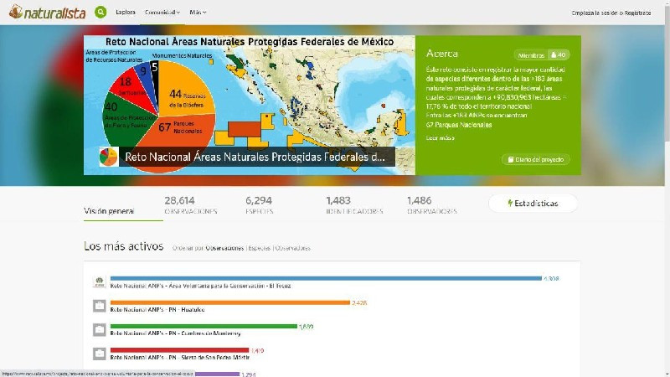Open the 1,486 Observadores tab
670x377 pixels.
click(x=432, y=205)
